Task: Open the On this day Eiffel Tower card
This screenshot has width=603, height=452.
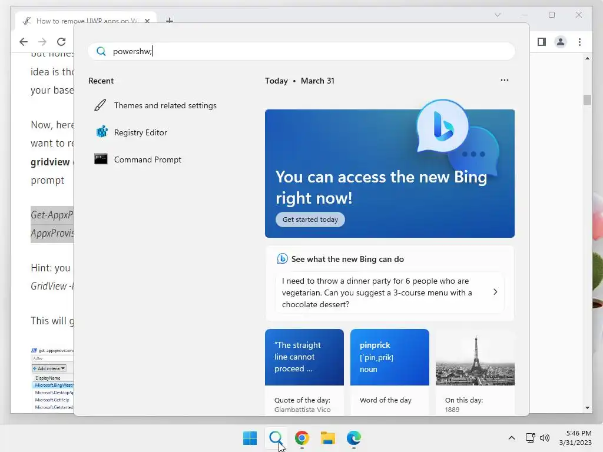Action: pyautogui.click(x=475, y=372)
